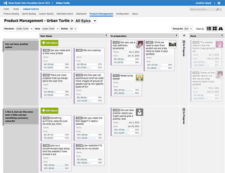Open the Estimation Board tab
Image resolution: width=225 pixels, height=173 pixels.
(x=65, y=14)
